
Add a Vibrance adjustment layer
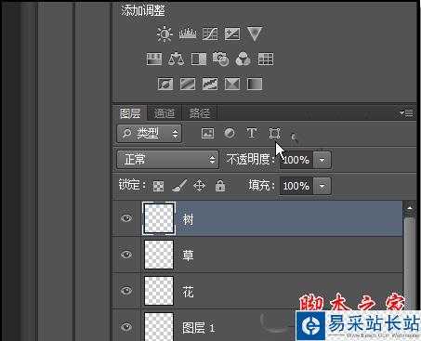point(255,33)
